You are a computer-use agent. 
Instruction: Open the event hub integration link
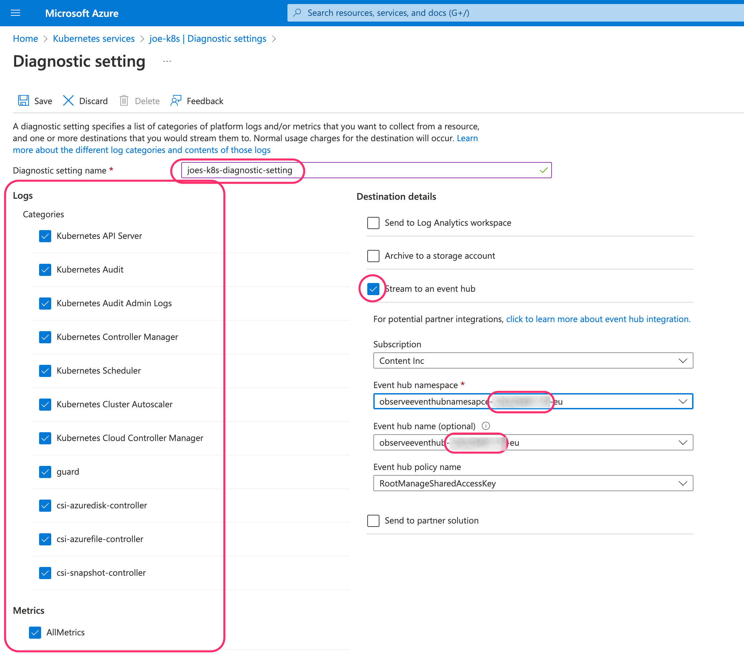click(x=598, y=319)
